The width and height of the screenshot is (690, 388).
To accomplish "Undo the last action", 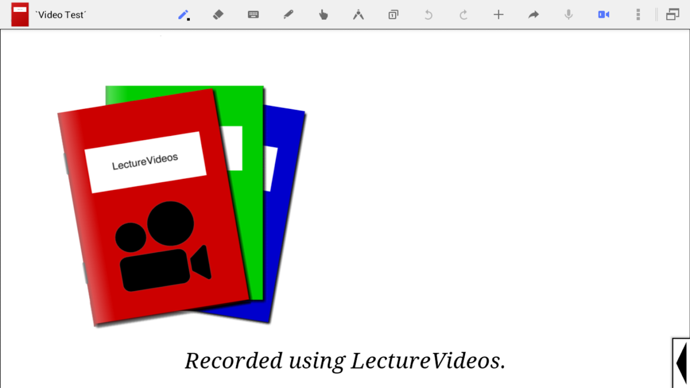I will 428,15.
